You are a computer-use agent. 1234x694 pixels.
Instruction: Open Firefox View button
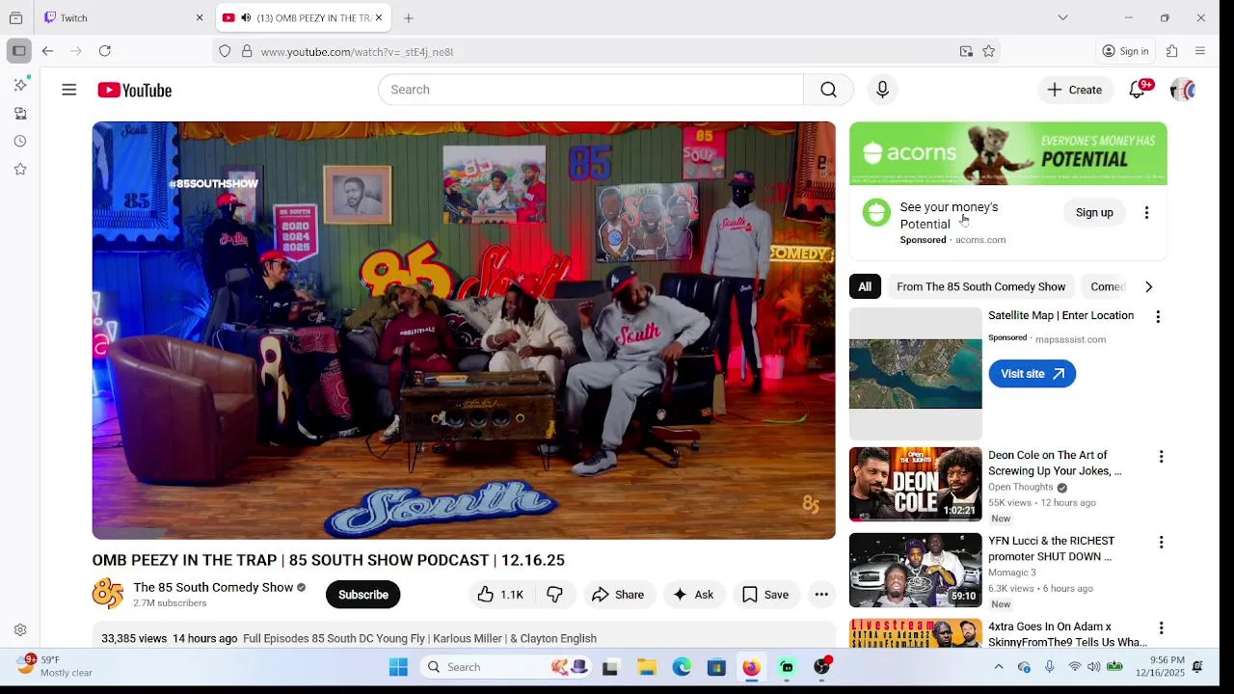pyautogui.click(x=15, y=17)
